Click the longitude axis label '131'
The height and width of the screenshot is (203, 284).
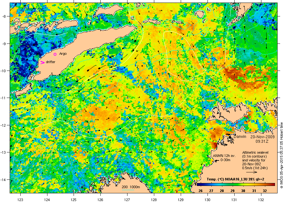click(234, 200)
